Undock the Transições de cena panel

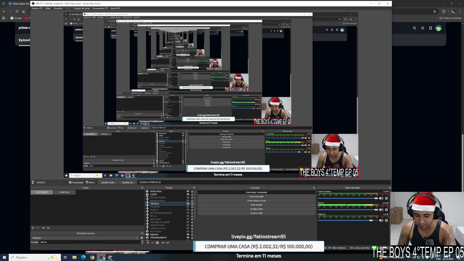pos(142,233)
